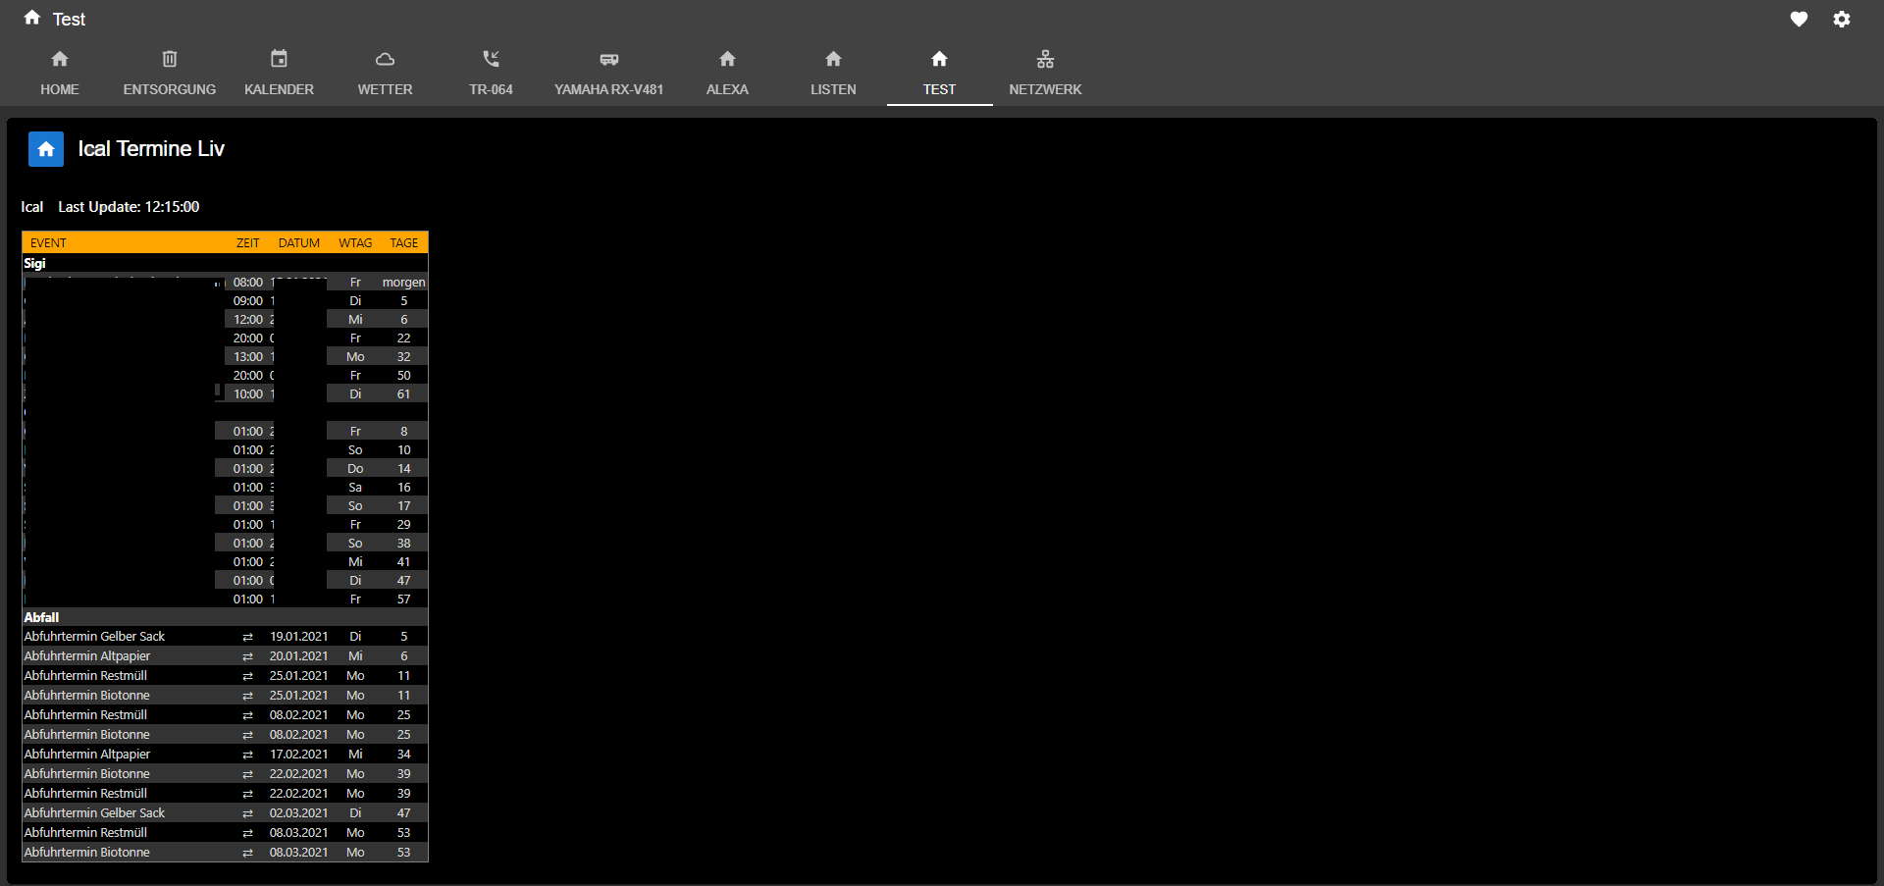Click the NETZWERK network icon
The image size is (1884, 886).
coord(1045,60)
